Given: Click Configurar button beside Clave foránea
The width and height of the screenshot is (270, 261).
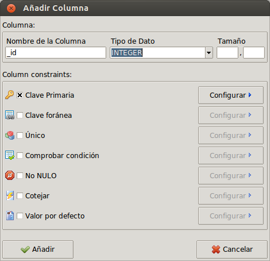Looking at the screenshot, I should tap(231, 115).
